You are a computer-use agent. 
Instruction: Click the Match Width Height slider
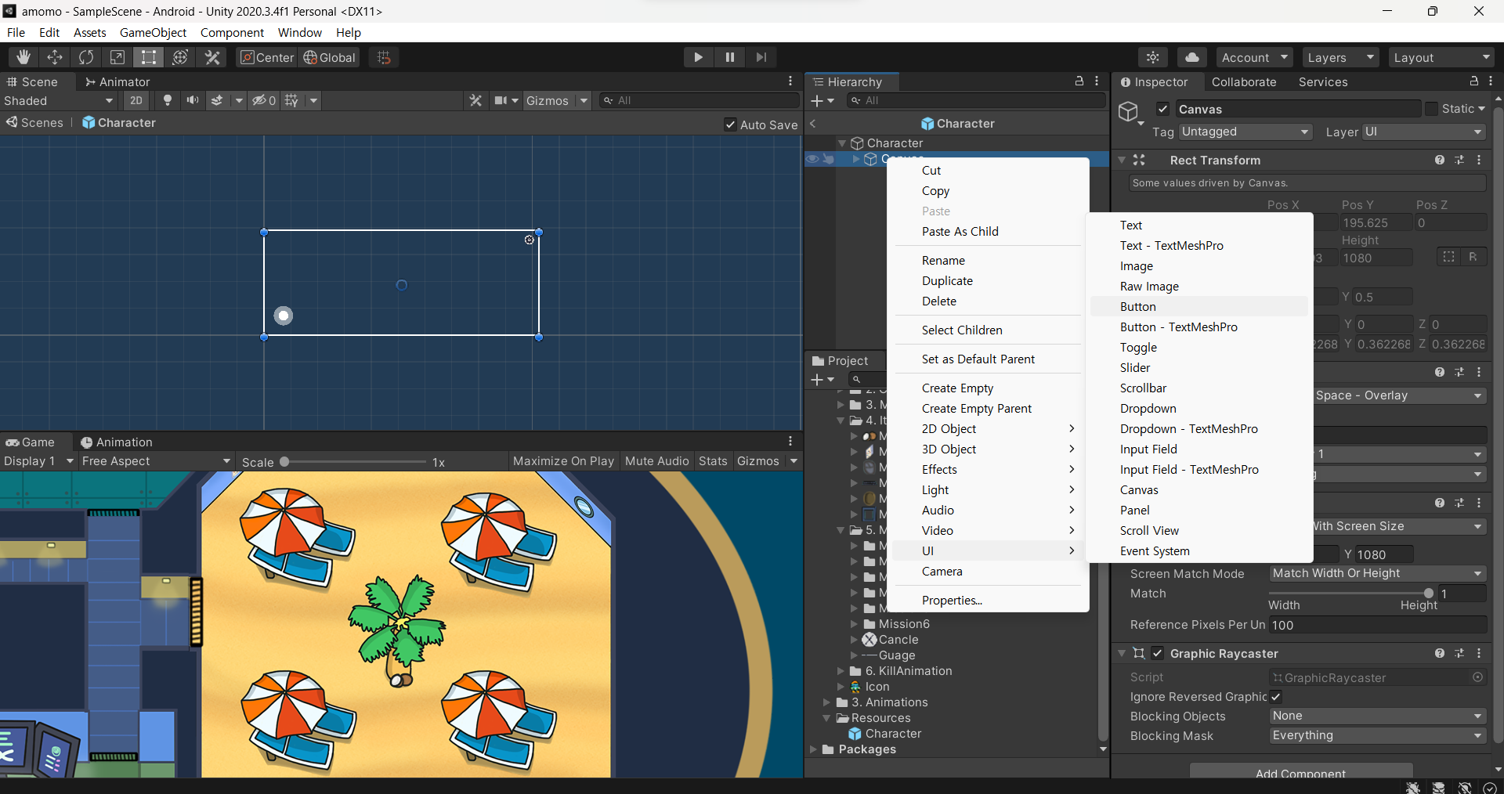pos(1352,594)
